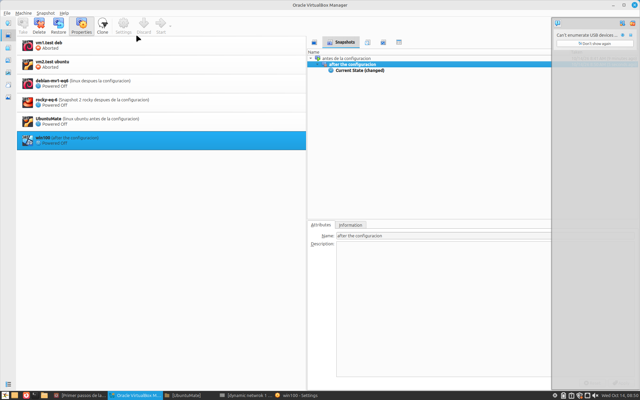The image size is (640, 400).
Task: Dismiss the USB devices notification
Action: pos(631,35)
